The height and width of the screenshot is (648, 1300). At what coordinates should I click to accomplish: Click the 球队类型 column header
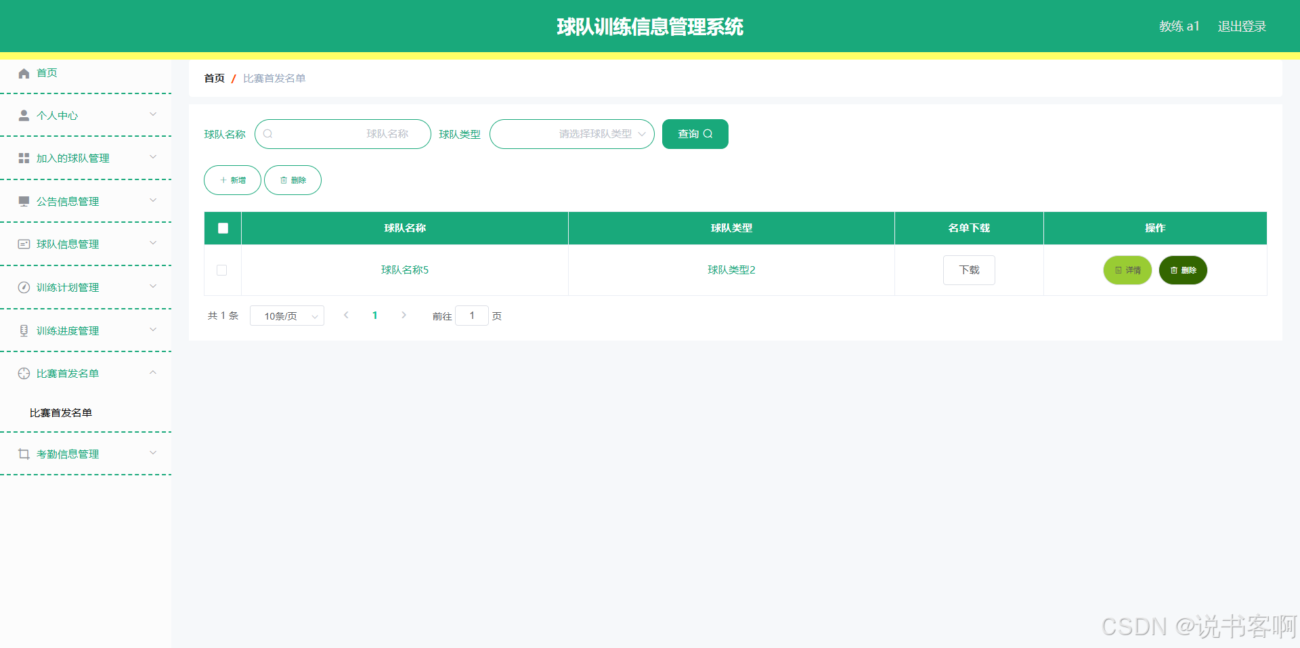tap(731, 228)
